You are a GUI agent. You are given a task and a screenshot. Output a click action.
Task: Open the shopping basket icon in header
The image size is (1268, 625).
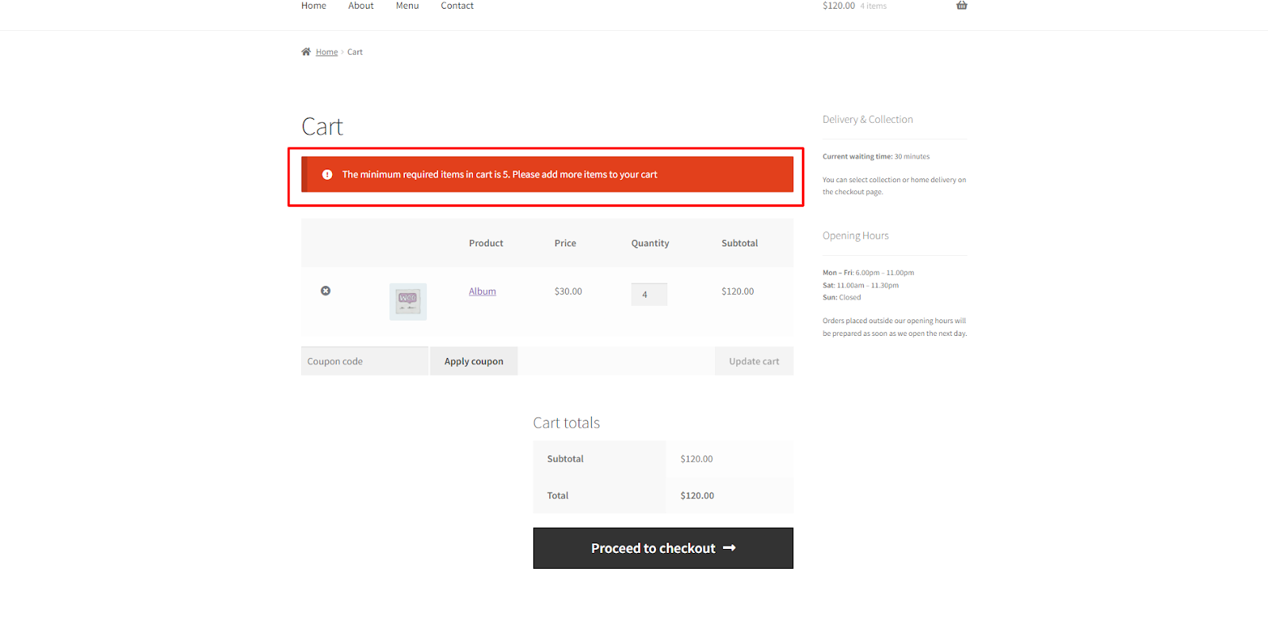click(961, 5)
